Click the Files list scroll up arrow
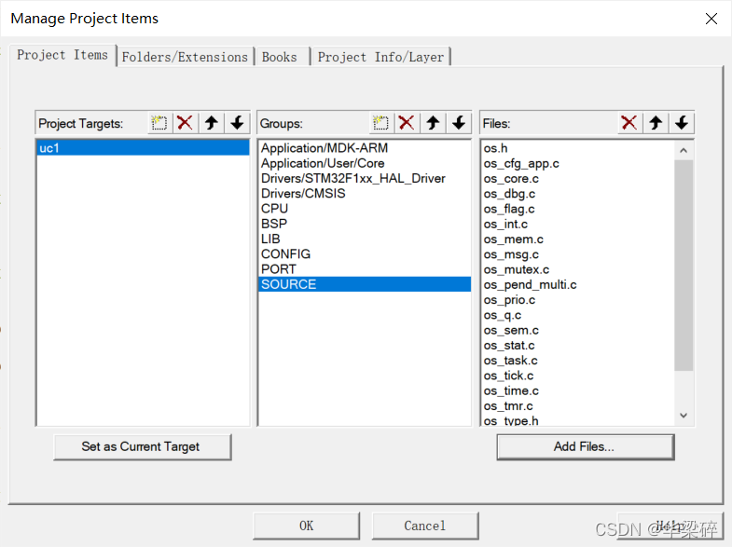The height and width of the screenshot is (547, 732). click(684, 150)
